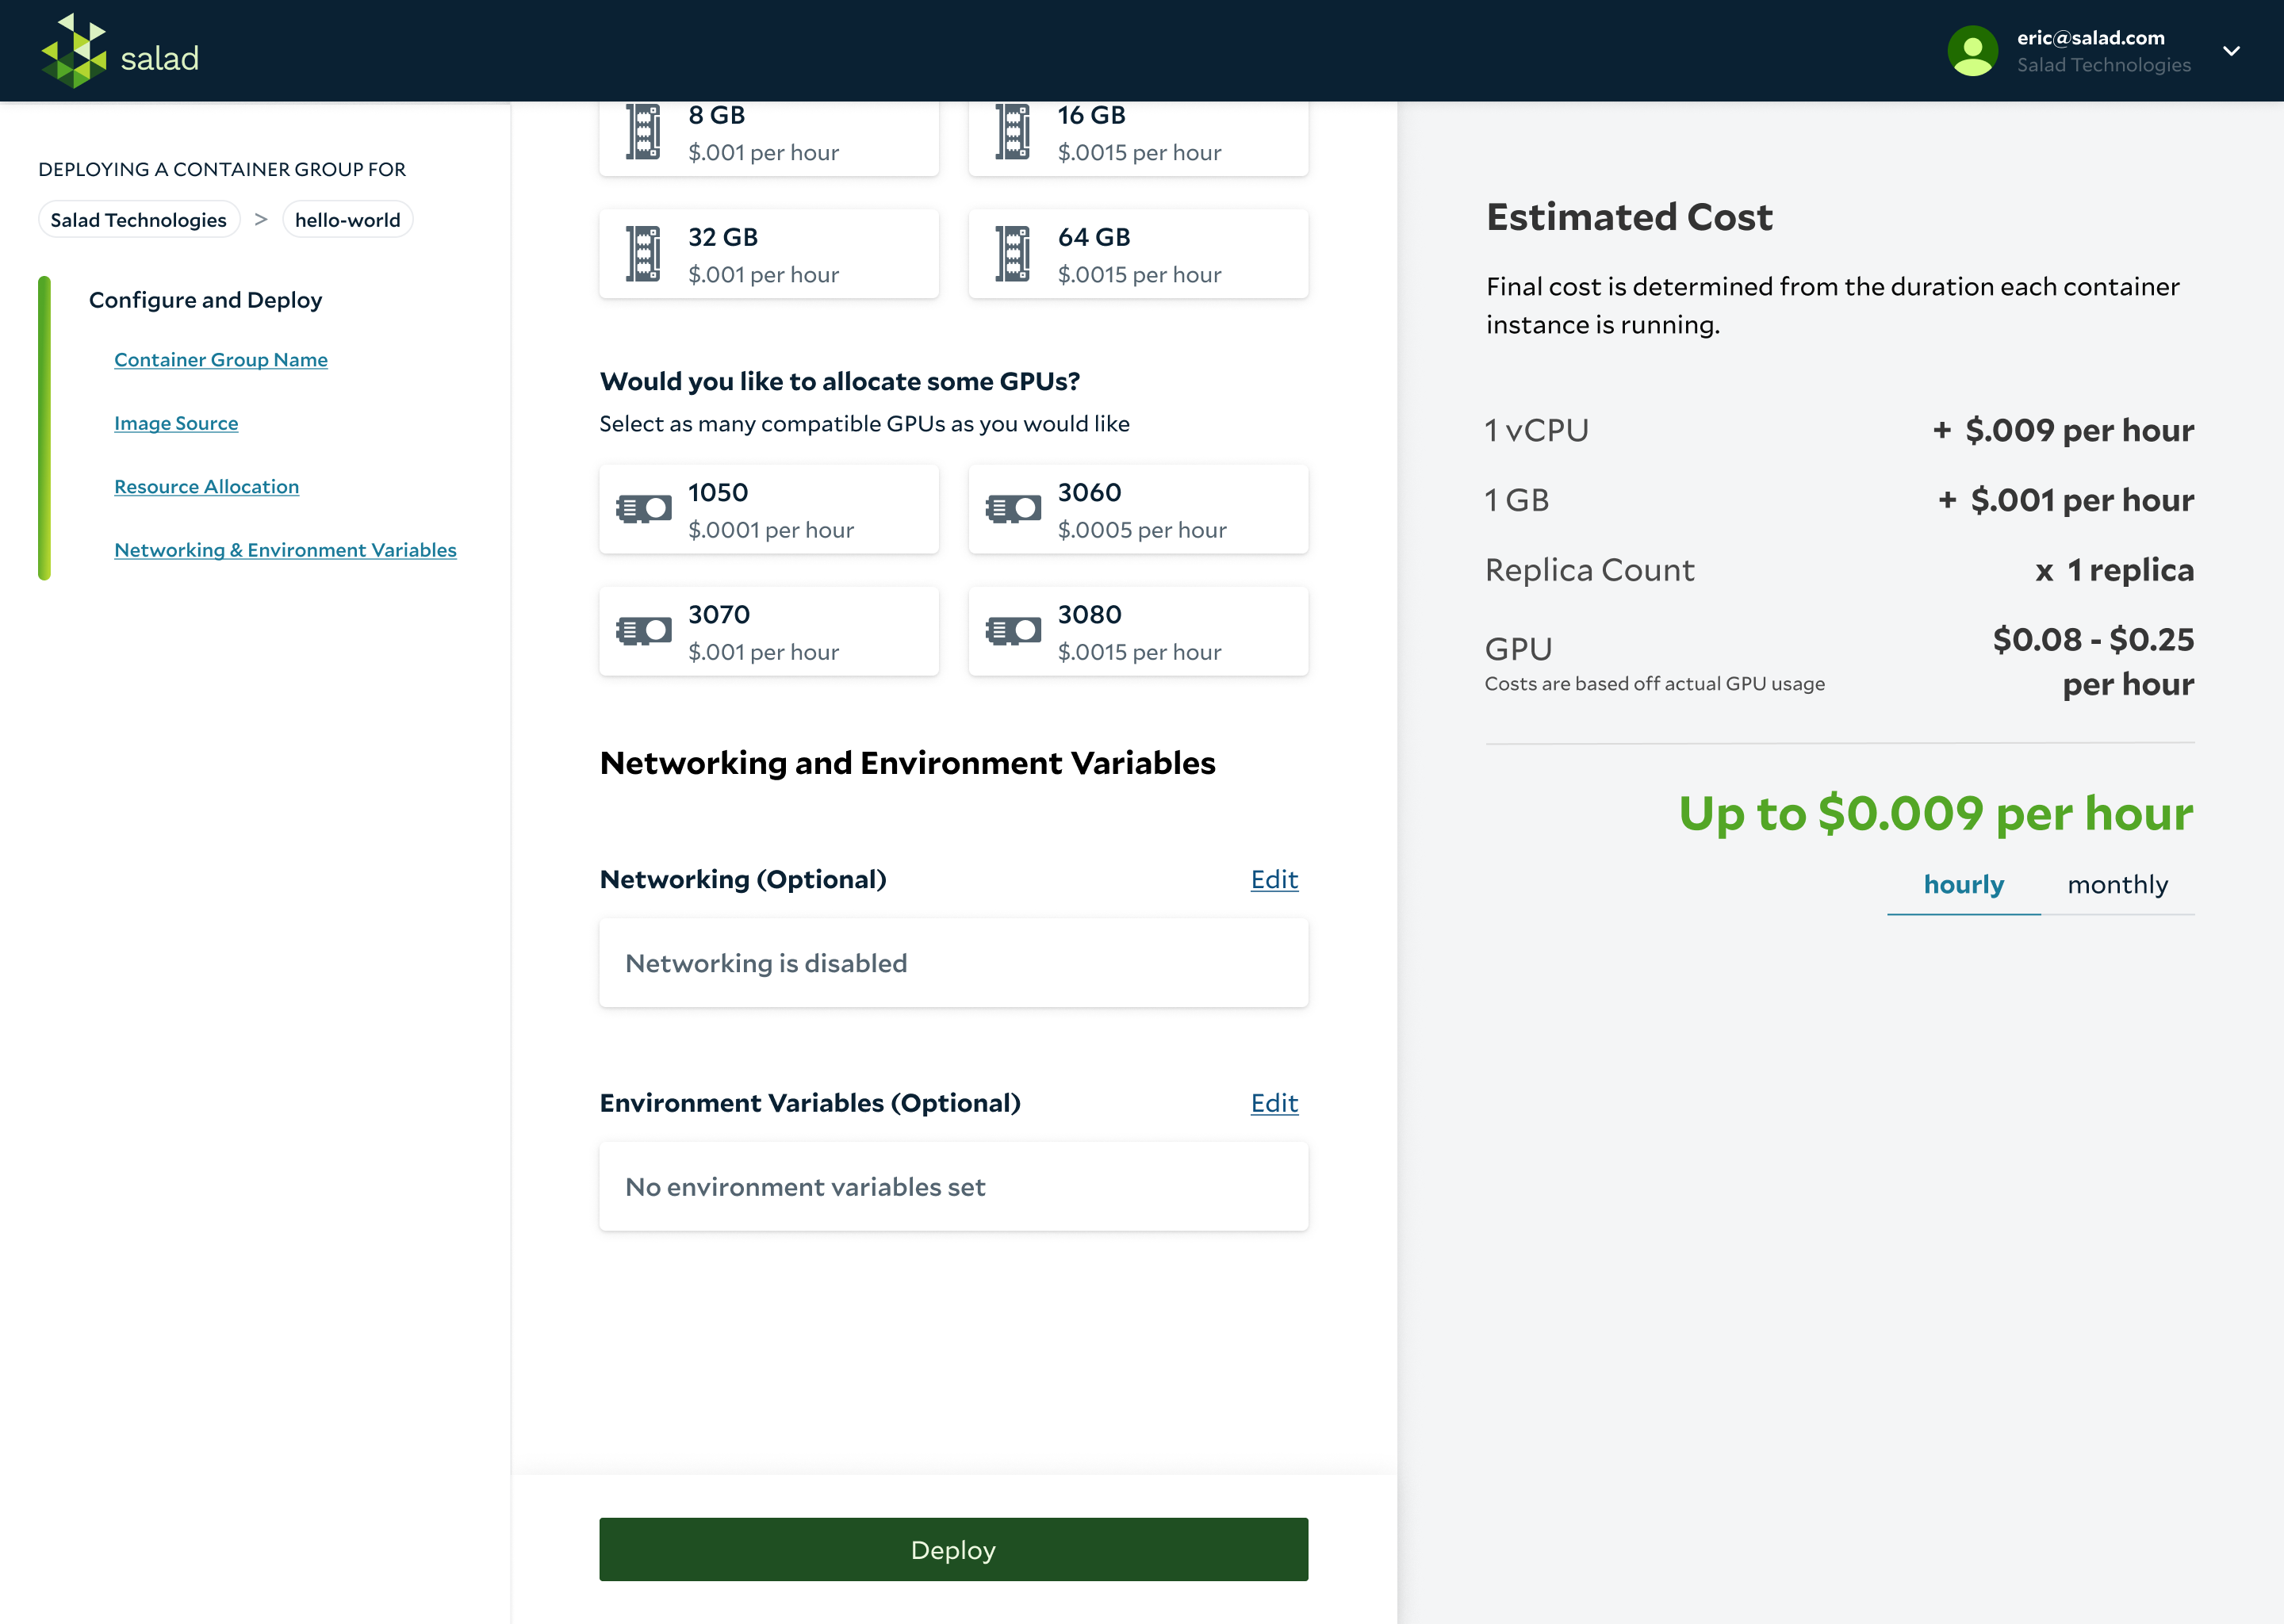The height and width of the screenshot is (1624, 2284).
Task: Click the user avatar icon
Action: click(x=1972, y=51)
